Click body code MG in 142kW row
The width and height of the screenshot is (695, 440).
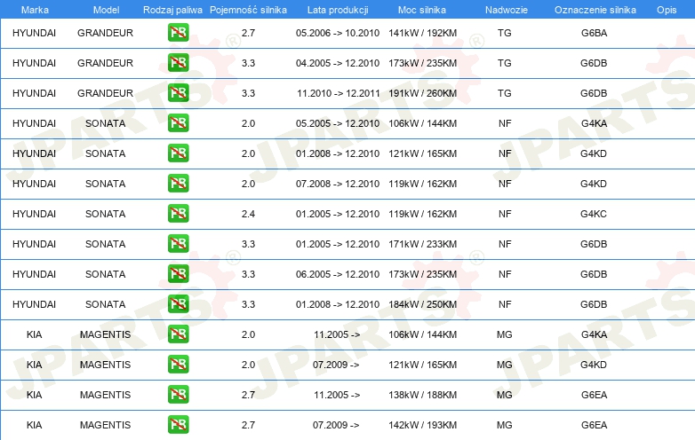[x=505, y=425]
